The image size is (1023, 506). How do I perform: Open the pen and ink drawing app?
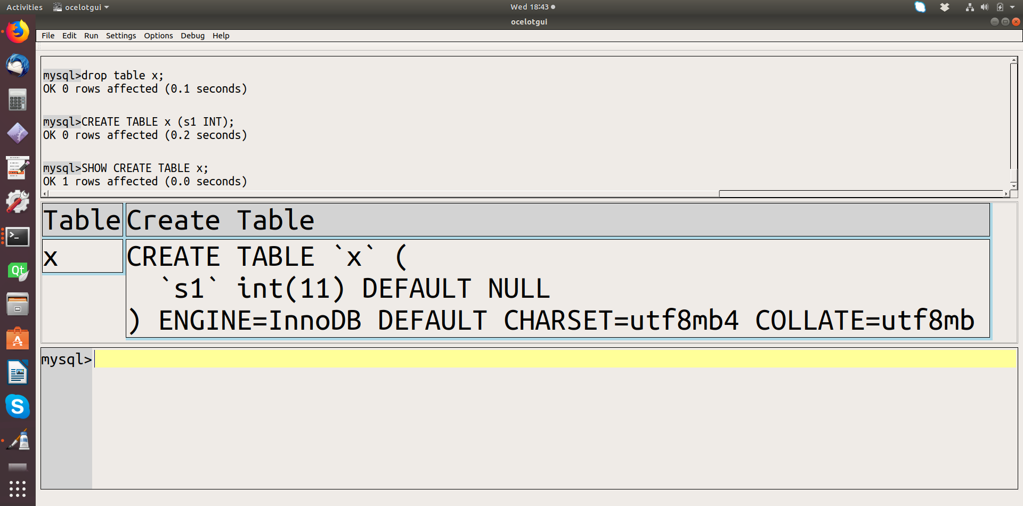click(18, 441)
